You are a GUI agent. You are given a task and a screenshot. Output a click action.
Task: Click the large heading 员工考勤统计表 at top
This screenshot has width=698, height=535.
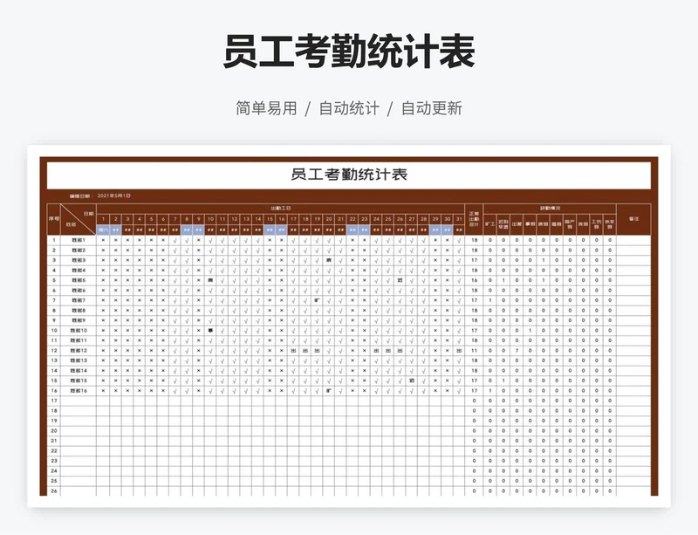click(349, 51)
